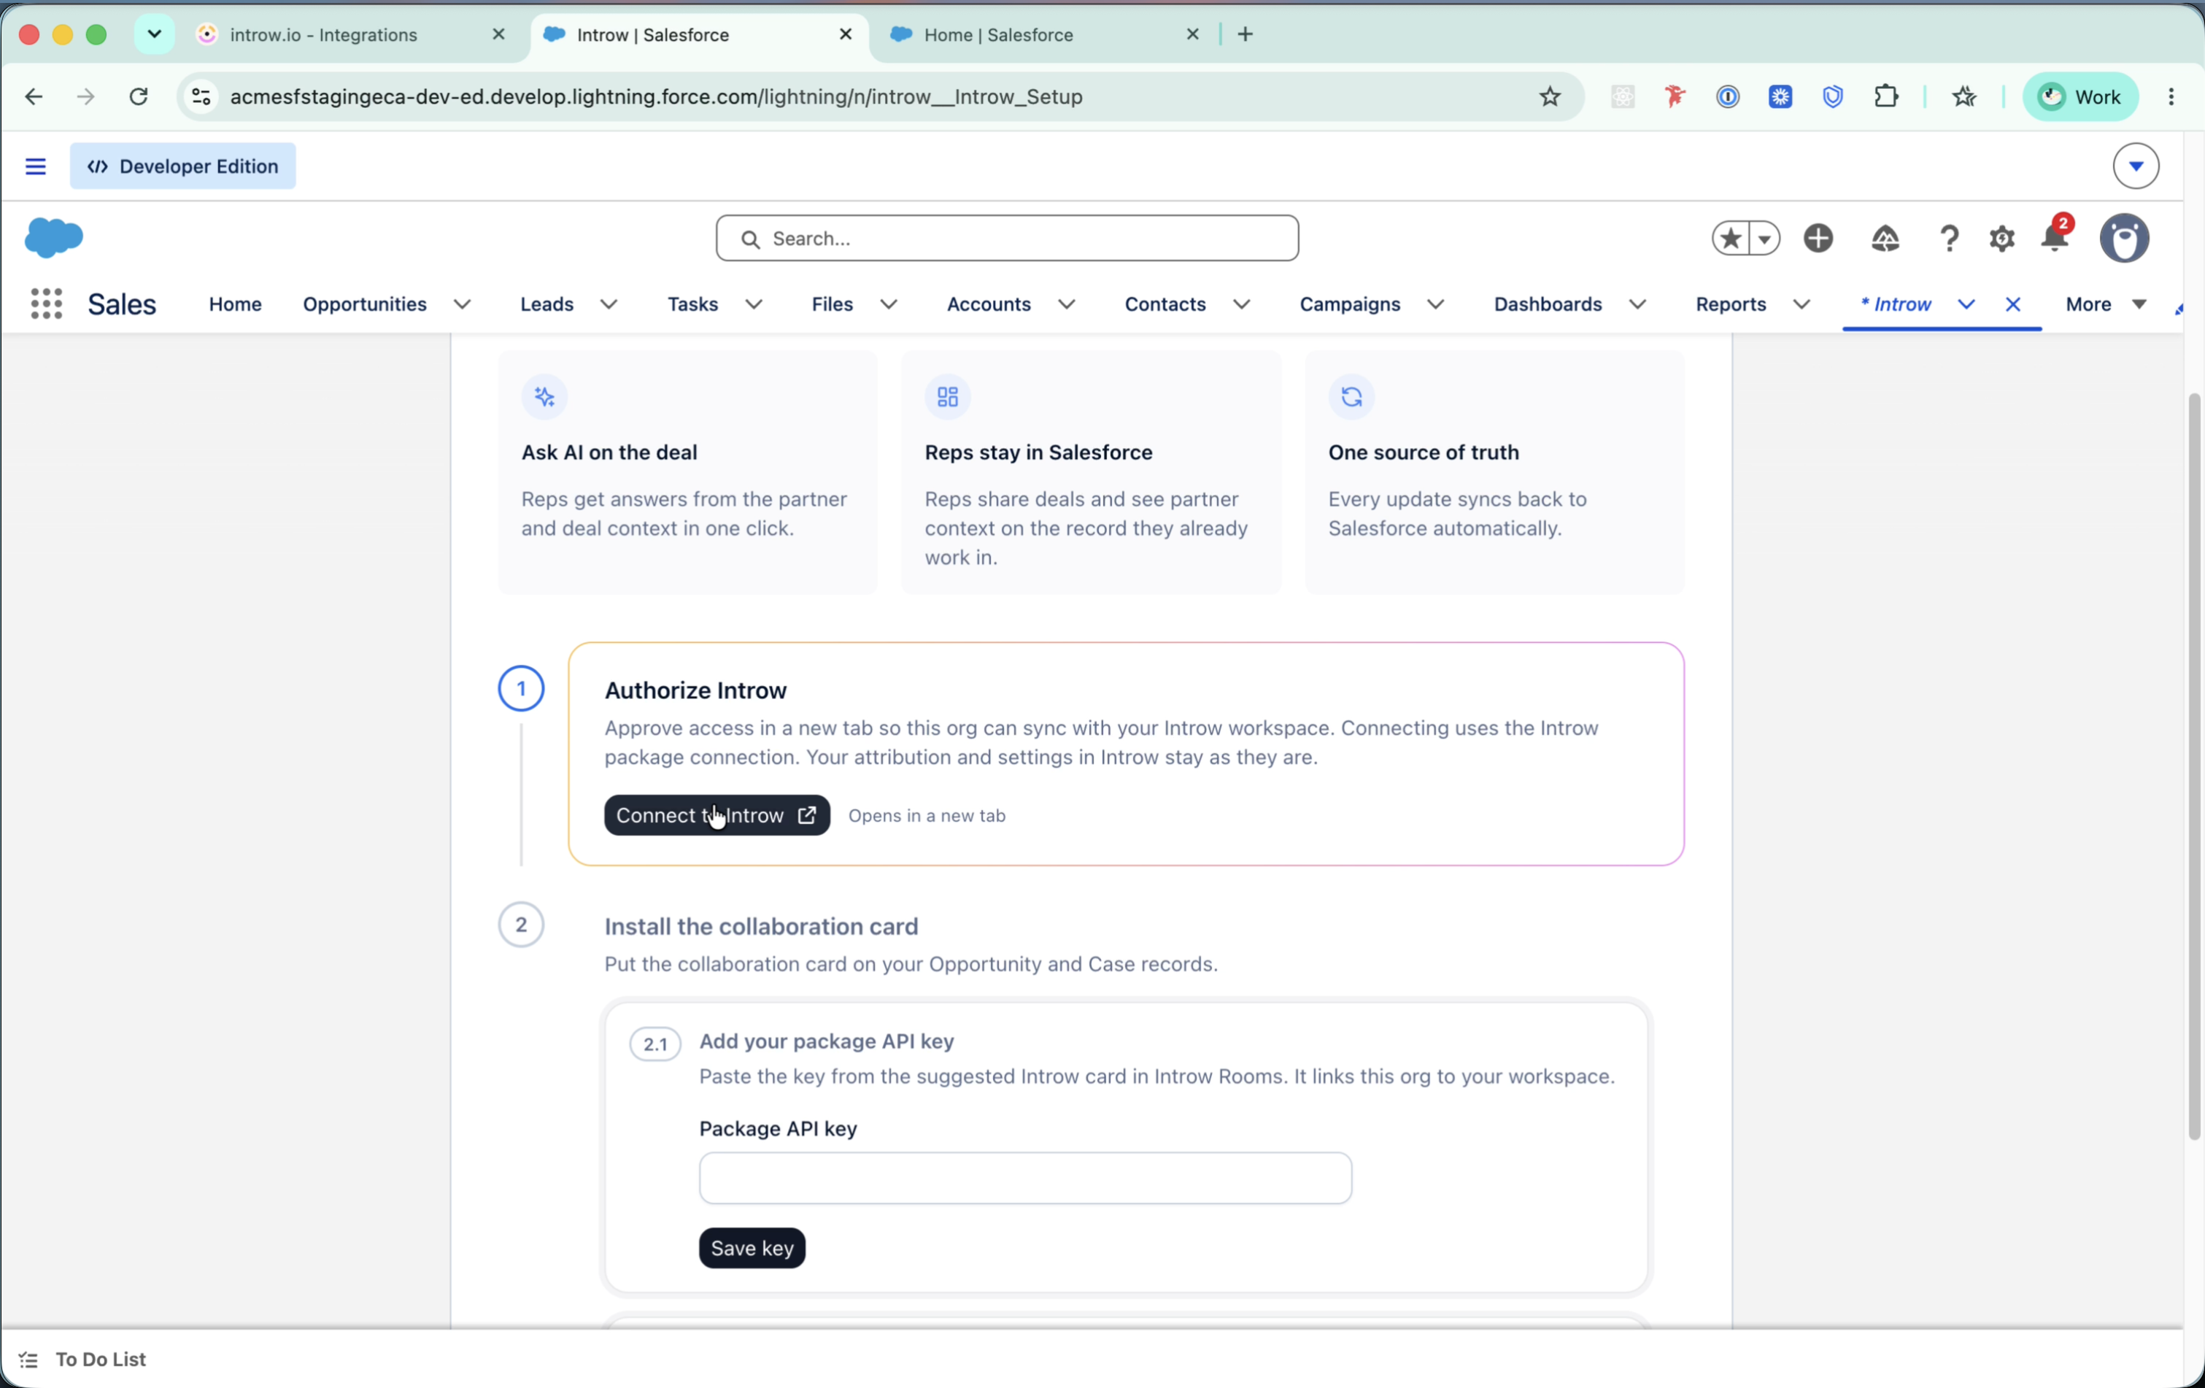Click the browser address bar URL

tap(656, 96)
